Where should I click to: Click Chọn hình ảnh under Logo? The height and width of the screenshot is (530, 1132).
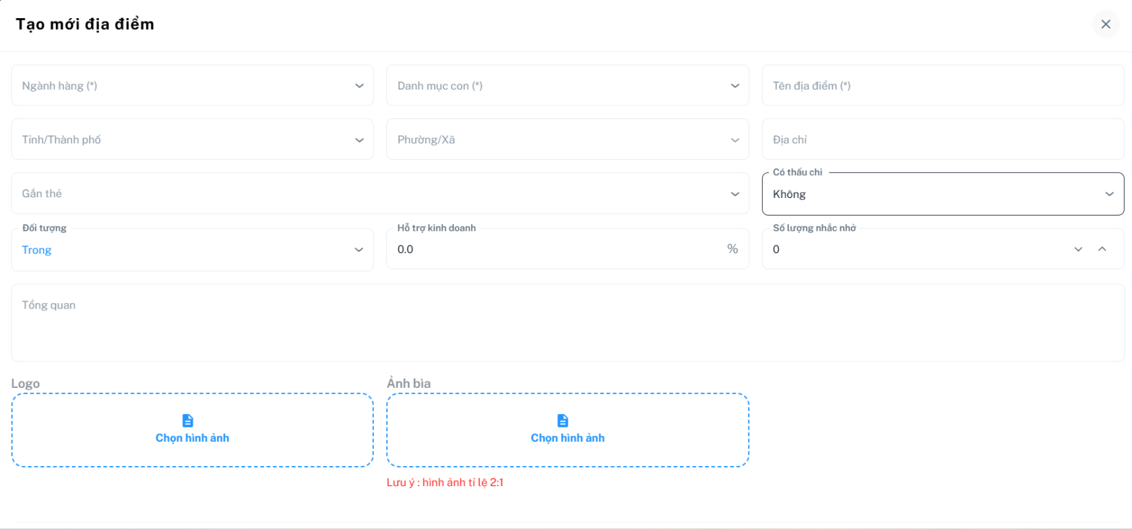tap(193, 438)
